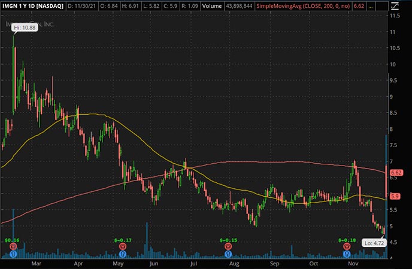The height and width of the screenshot is (269, 412).
Task: Click the $0.16 earnings value label
Action: point(11,239)
